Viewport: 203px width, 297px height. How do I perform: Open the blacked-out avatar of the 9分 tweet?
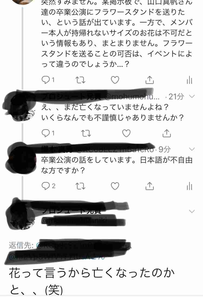22,158
